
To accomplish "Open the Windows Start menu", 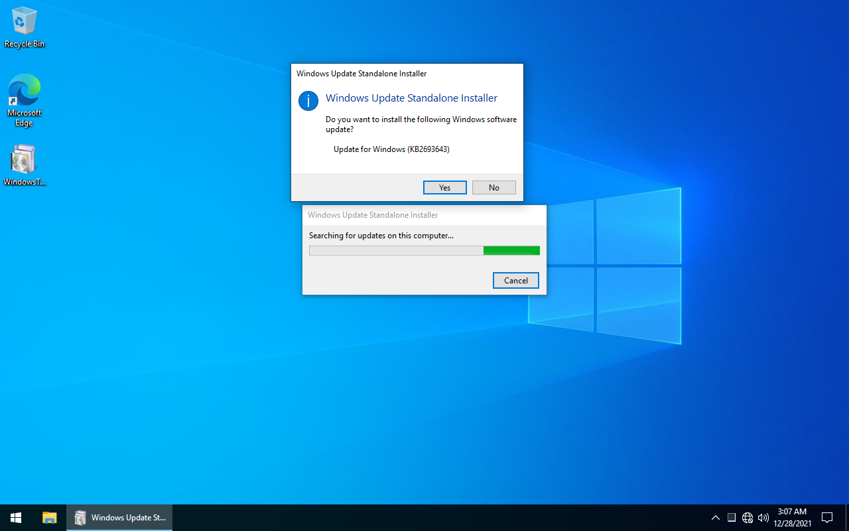I will 16,518.
